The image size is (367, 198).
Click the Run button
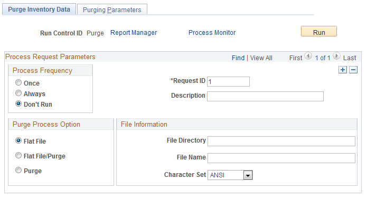[x=319, y=31]
